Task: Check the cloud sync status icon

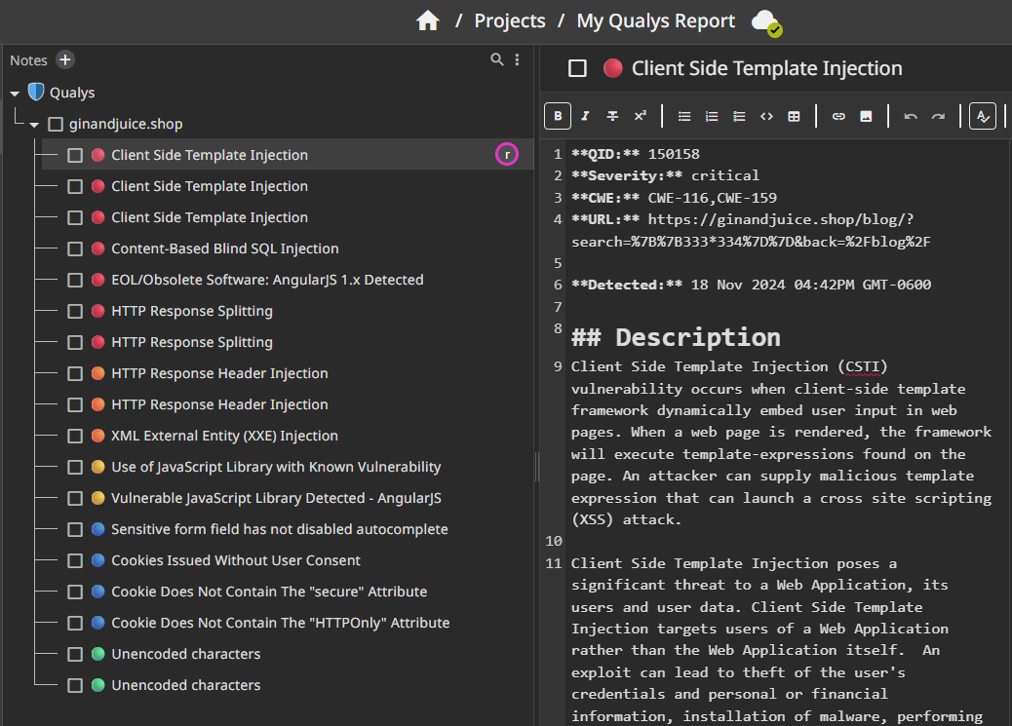Action: [766, 22]
